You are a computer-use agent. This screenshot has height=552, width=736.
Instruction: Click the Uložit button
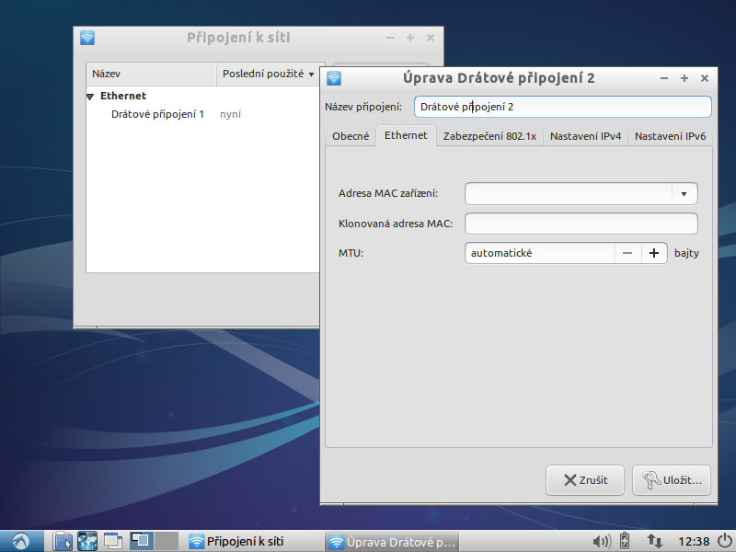point(672,479)
